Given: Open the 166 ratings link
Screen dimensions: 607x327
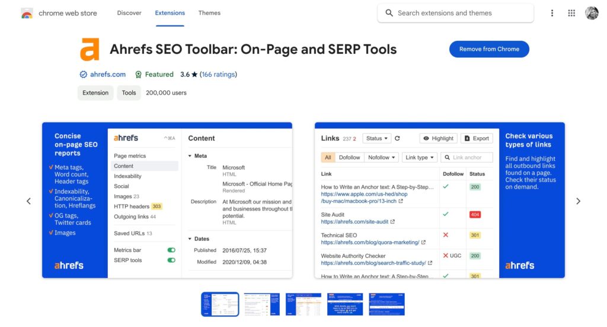Looking at the screenshot, I should pos(218,75).
